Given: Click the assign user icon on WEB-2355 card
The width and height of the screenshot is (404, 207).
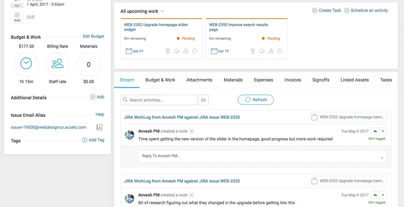Looking at the screenshot, I should tap(271, 51).
